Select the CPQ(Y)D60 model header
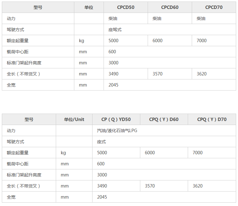The image size is (238, 206). pyautogui.click(x=164, y=119)
